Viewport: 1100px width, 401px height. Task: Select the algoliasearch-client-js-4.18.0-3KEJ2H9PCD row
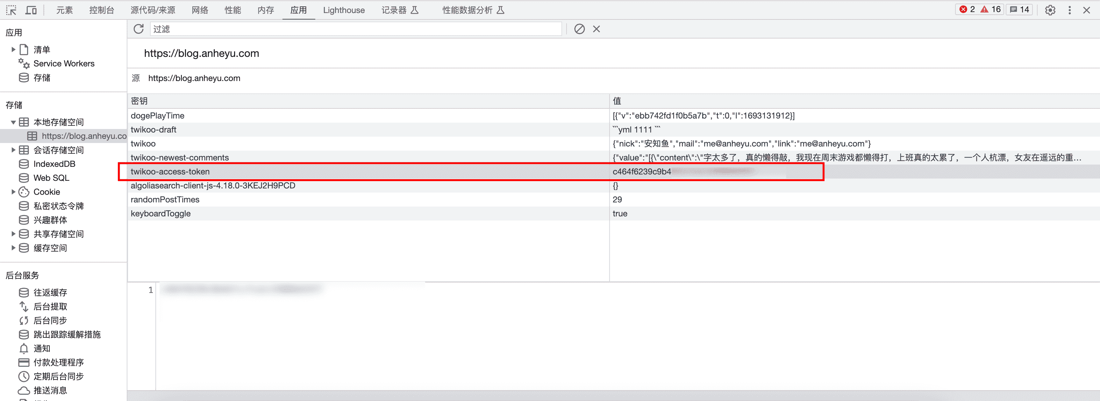[x=368, y=186]
